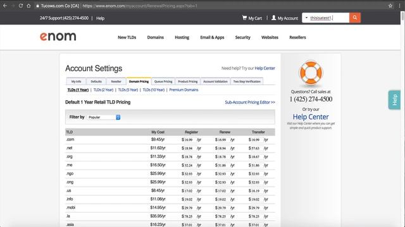Screen dimensions: 405x227
Task: Edit .me Register price field
Action: [x=190, y=165]
